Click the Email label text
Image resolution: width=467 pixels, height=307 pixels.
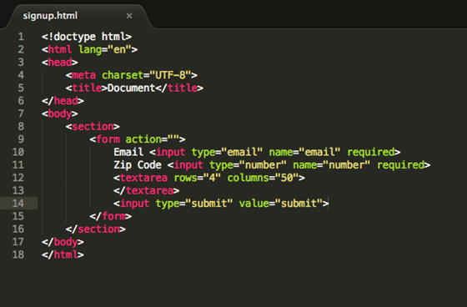pos(128,152)
